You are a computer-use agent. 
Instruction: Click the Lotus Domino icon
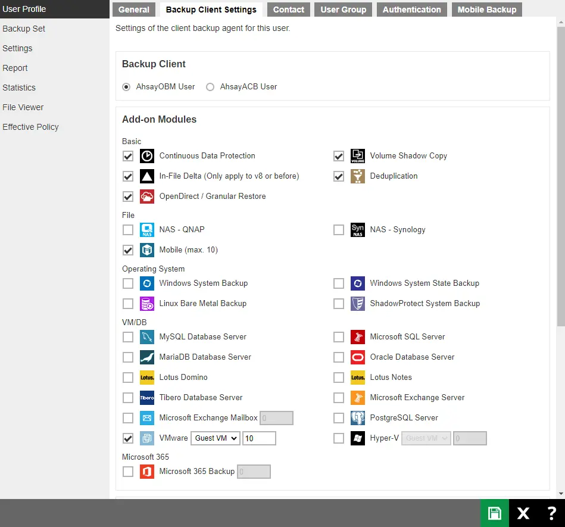pyautogui.click(x=147, y=378)
